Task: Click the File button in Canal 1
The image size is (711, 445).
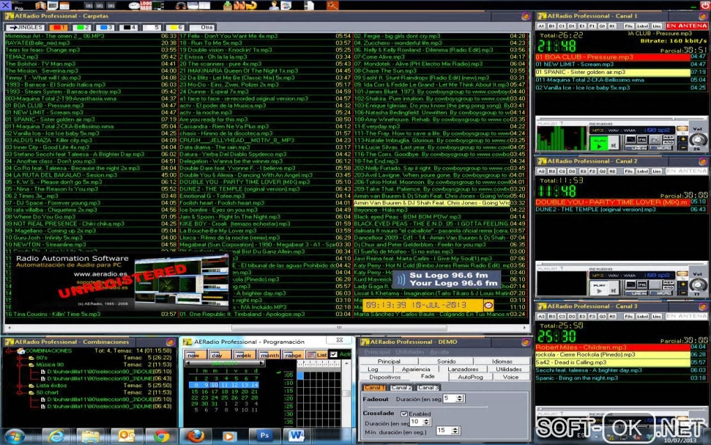Action: [629, 27]
